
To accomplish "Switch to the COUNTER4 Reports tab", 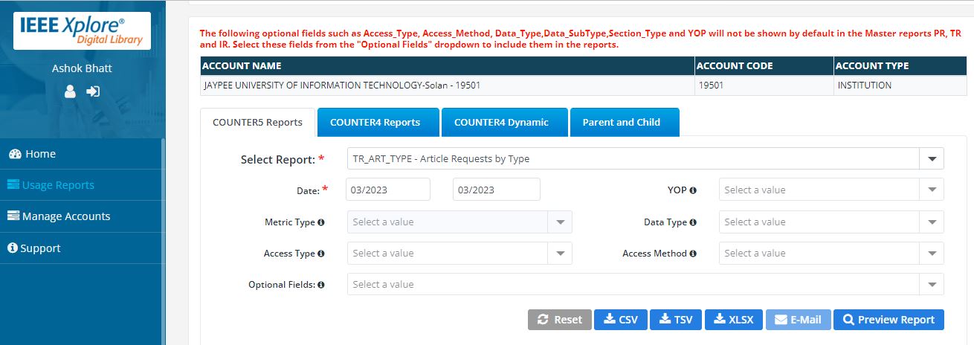I will coord(375,123).
